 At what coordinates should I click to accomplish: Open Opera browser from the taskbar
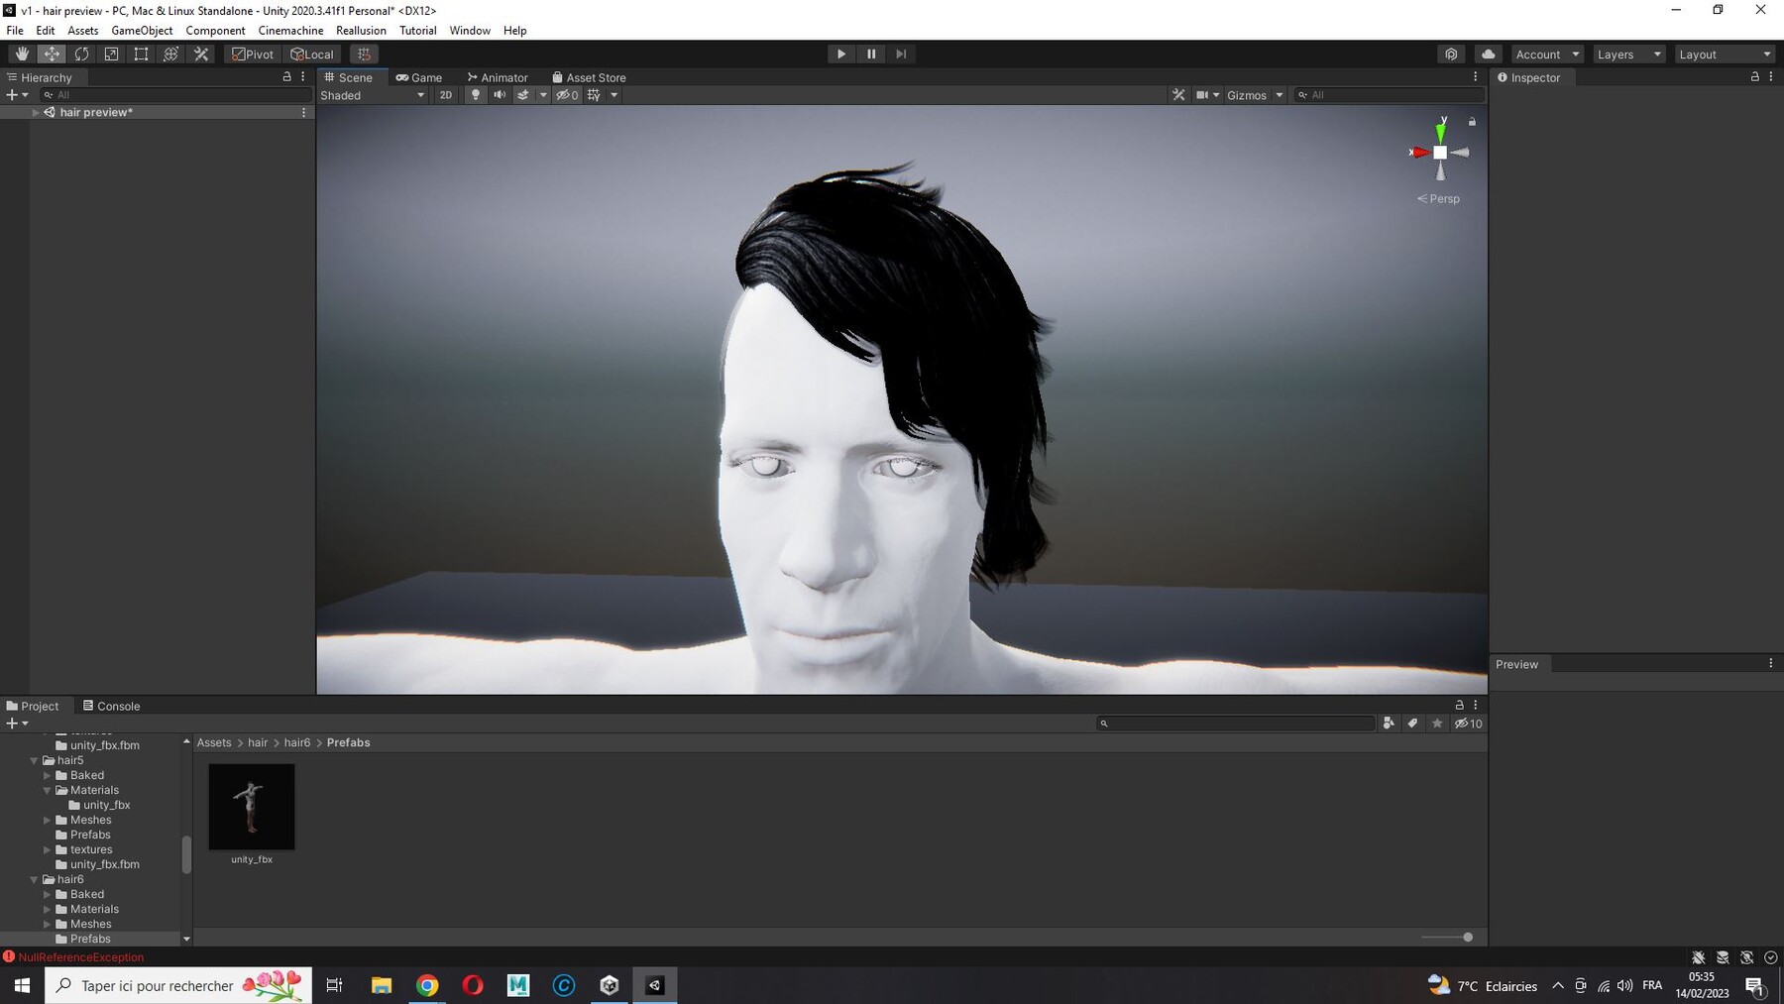point(473,985)
